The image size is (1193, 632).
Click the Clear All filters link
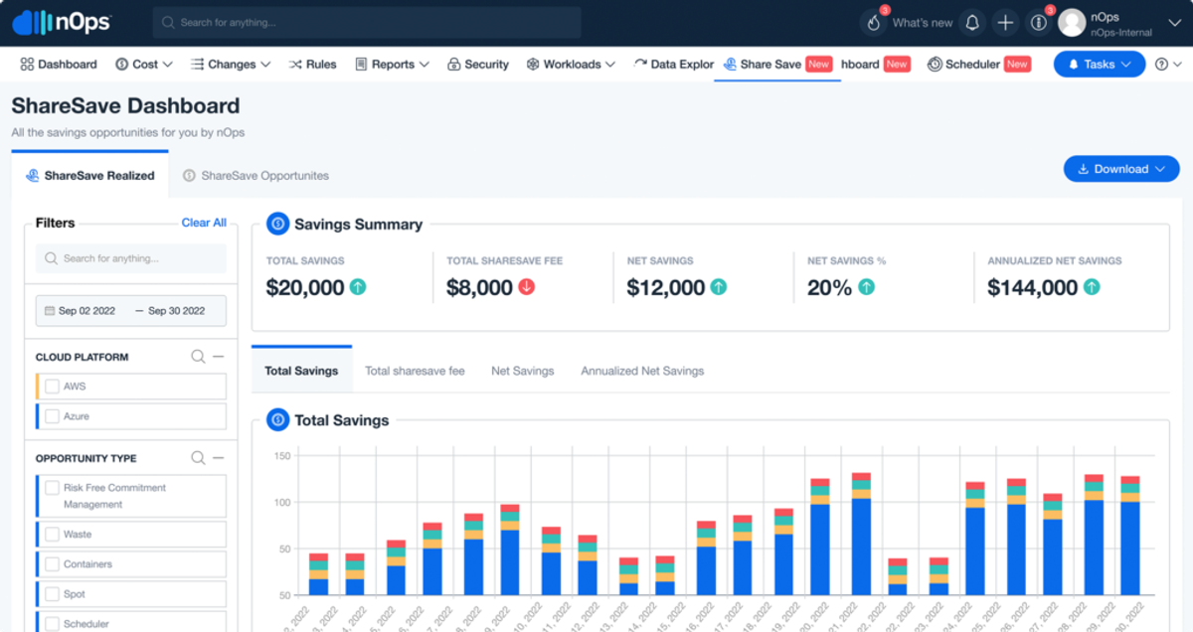204,223
